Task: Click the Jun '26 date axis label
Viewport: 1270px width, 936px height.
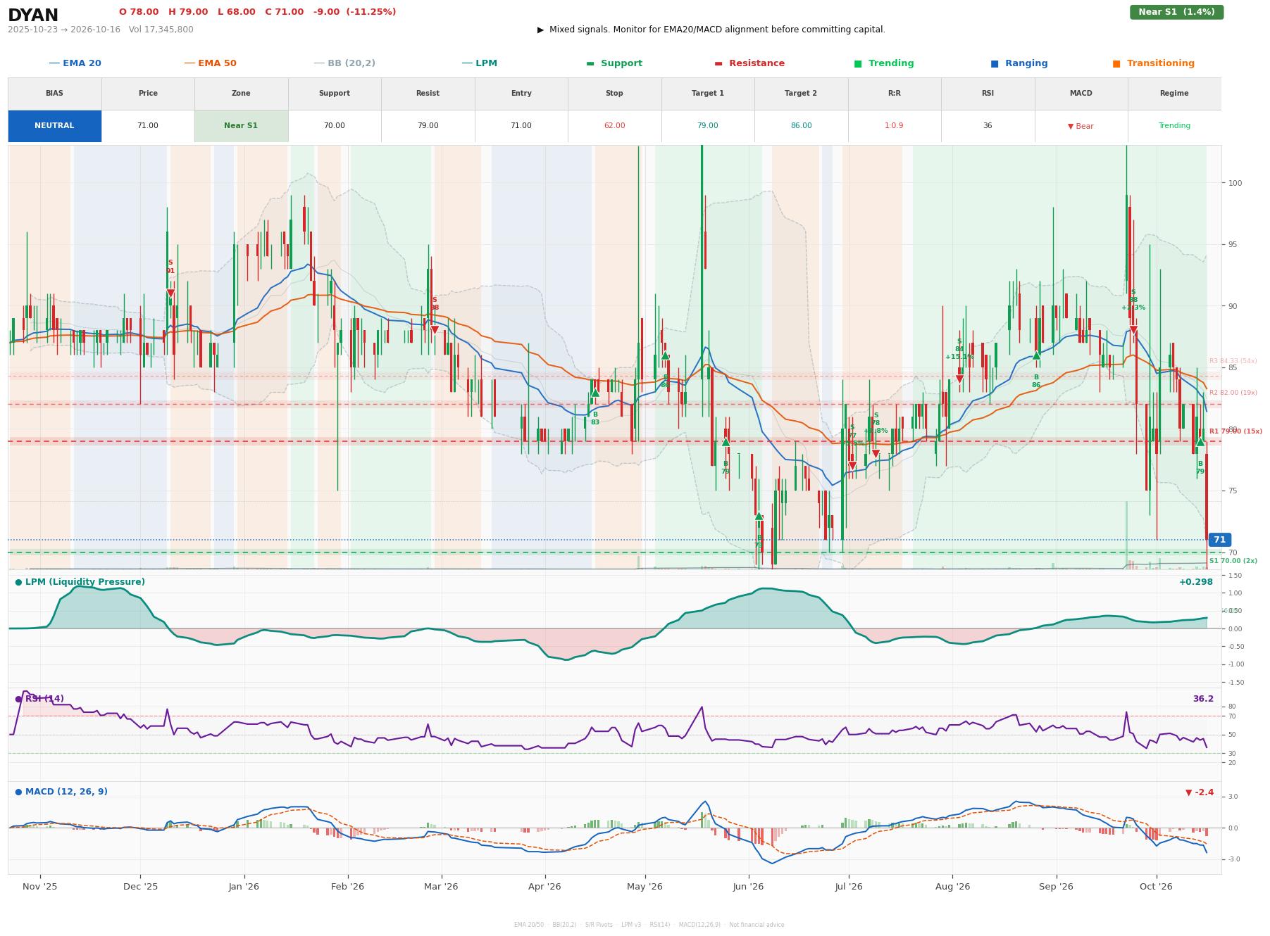Action: [748, 887]
